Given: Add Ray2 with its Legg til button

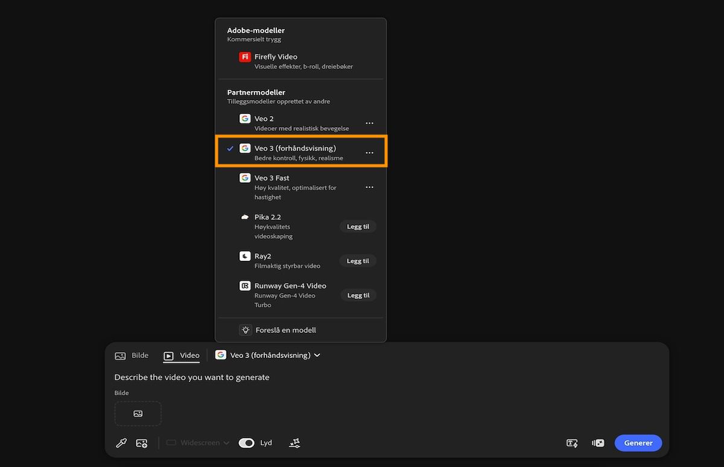Looking at the screenshot, I should pos(358,261).
